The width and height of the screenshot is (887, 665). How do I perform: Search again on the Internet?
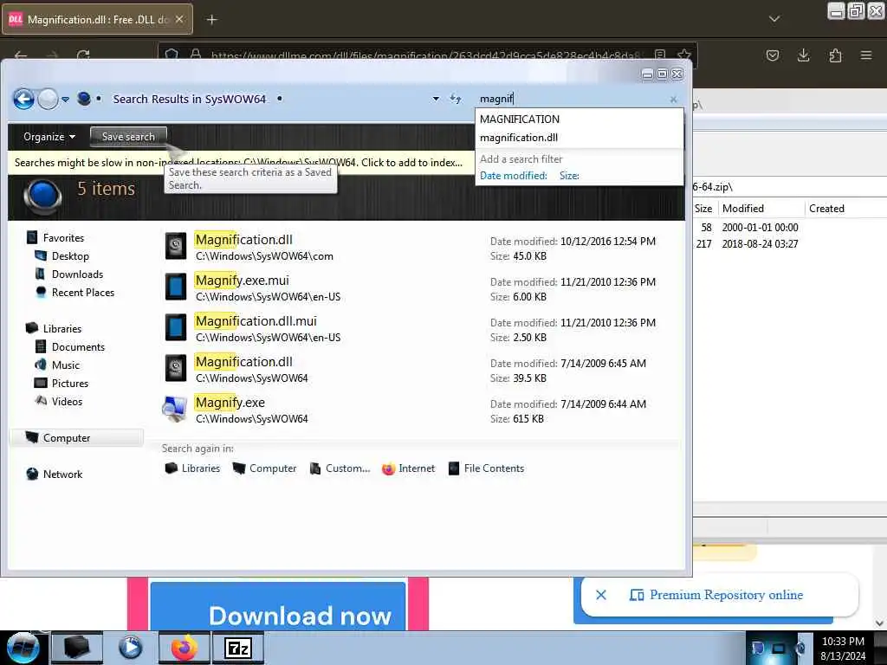click(409, 468)
